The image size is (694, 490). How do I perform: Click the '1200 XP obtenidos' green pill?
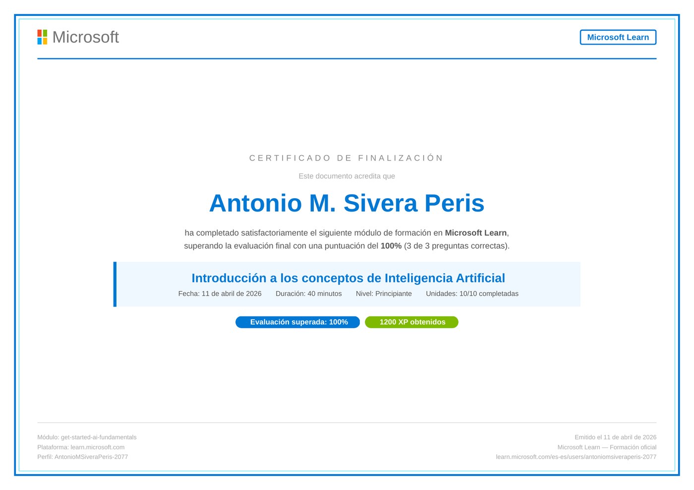click(x=411, y=322)
